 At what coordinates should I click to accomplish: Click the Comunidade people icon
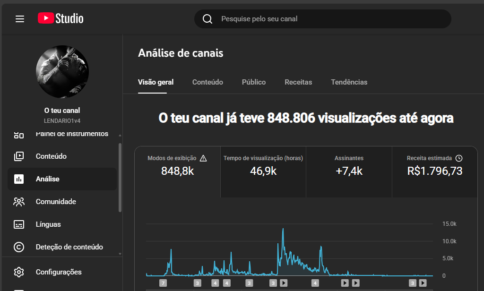[19, 202]
